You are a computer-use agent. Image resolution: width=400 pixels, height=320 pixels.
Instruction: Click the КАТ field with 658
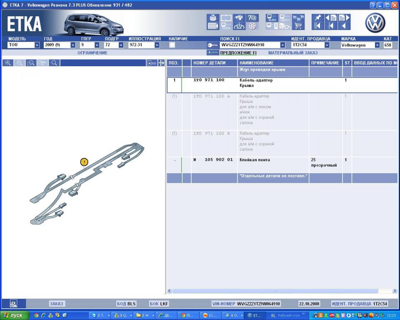click(x=388, y=45)
